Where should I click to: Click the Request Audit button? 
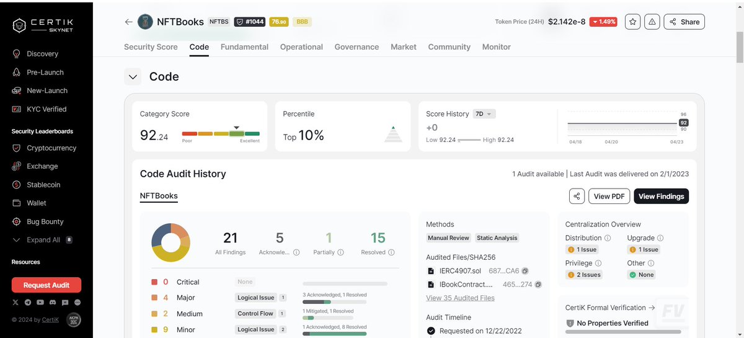coord(46,285)
